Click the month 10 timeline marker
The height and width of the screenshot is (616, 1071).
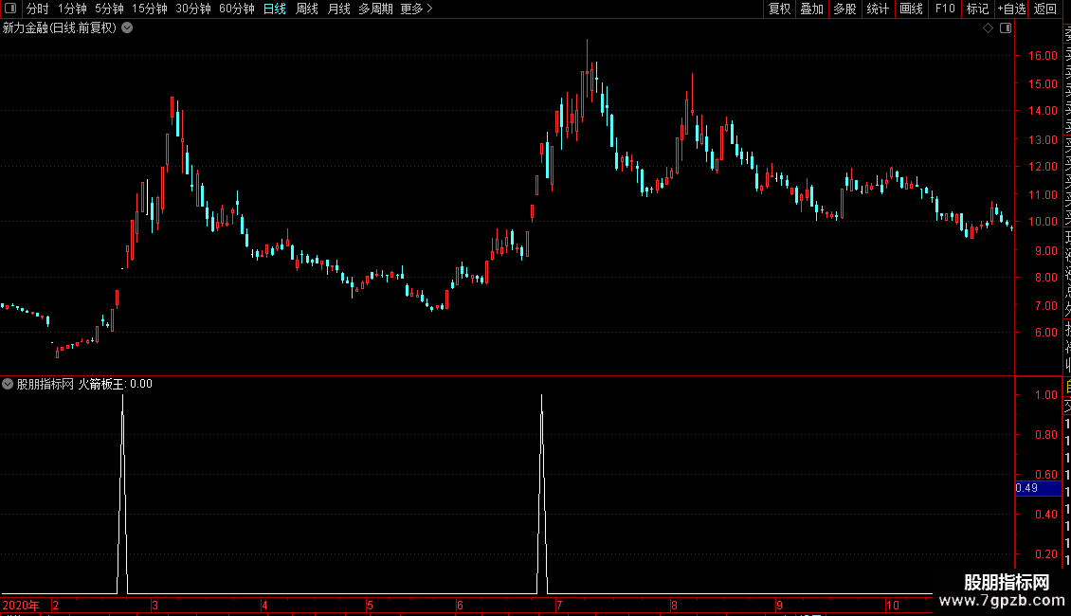(x=892, y=605)
